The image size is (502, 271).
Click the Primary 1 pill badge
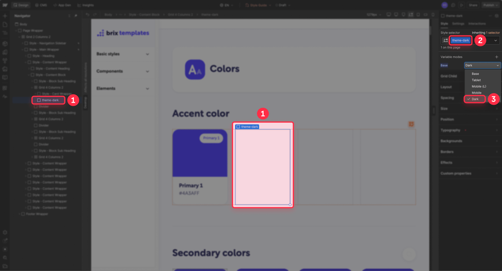click(211, 138)
